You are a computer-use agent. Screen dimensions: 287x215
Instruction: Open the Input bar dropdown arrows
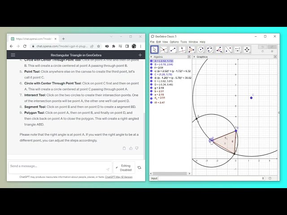click(x=263, y=178)
